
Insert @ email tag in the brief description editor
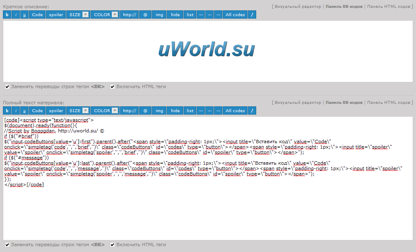point(145,14)
